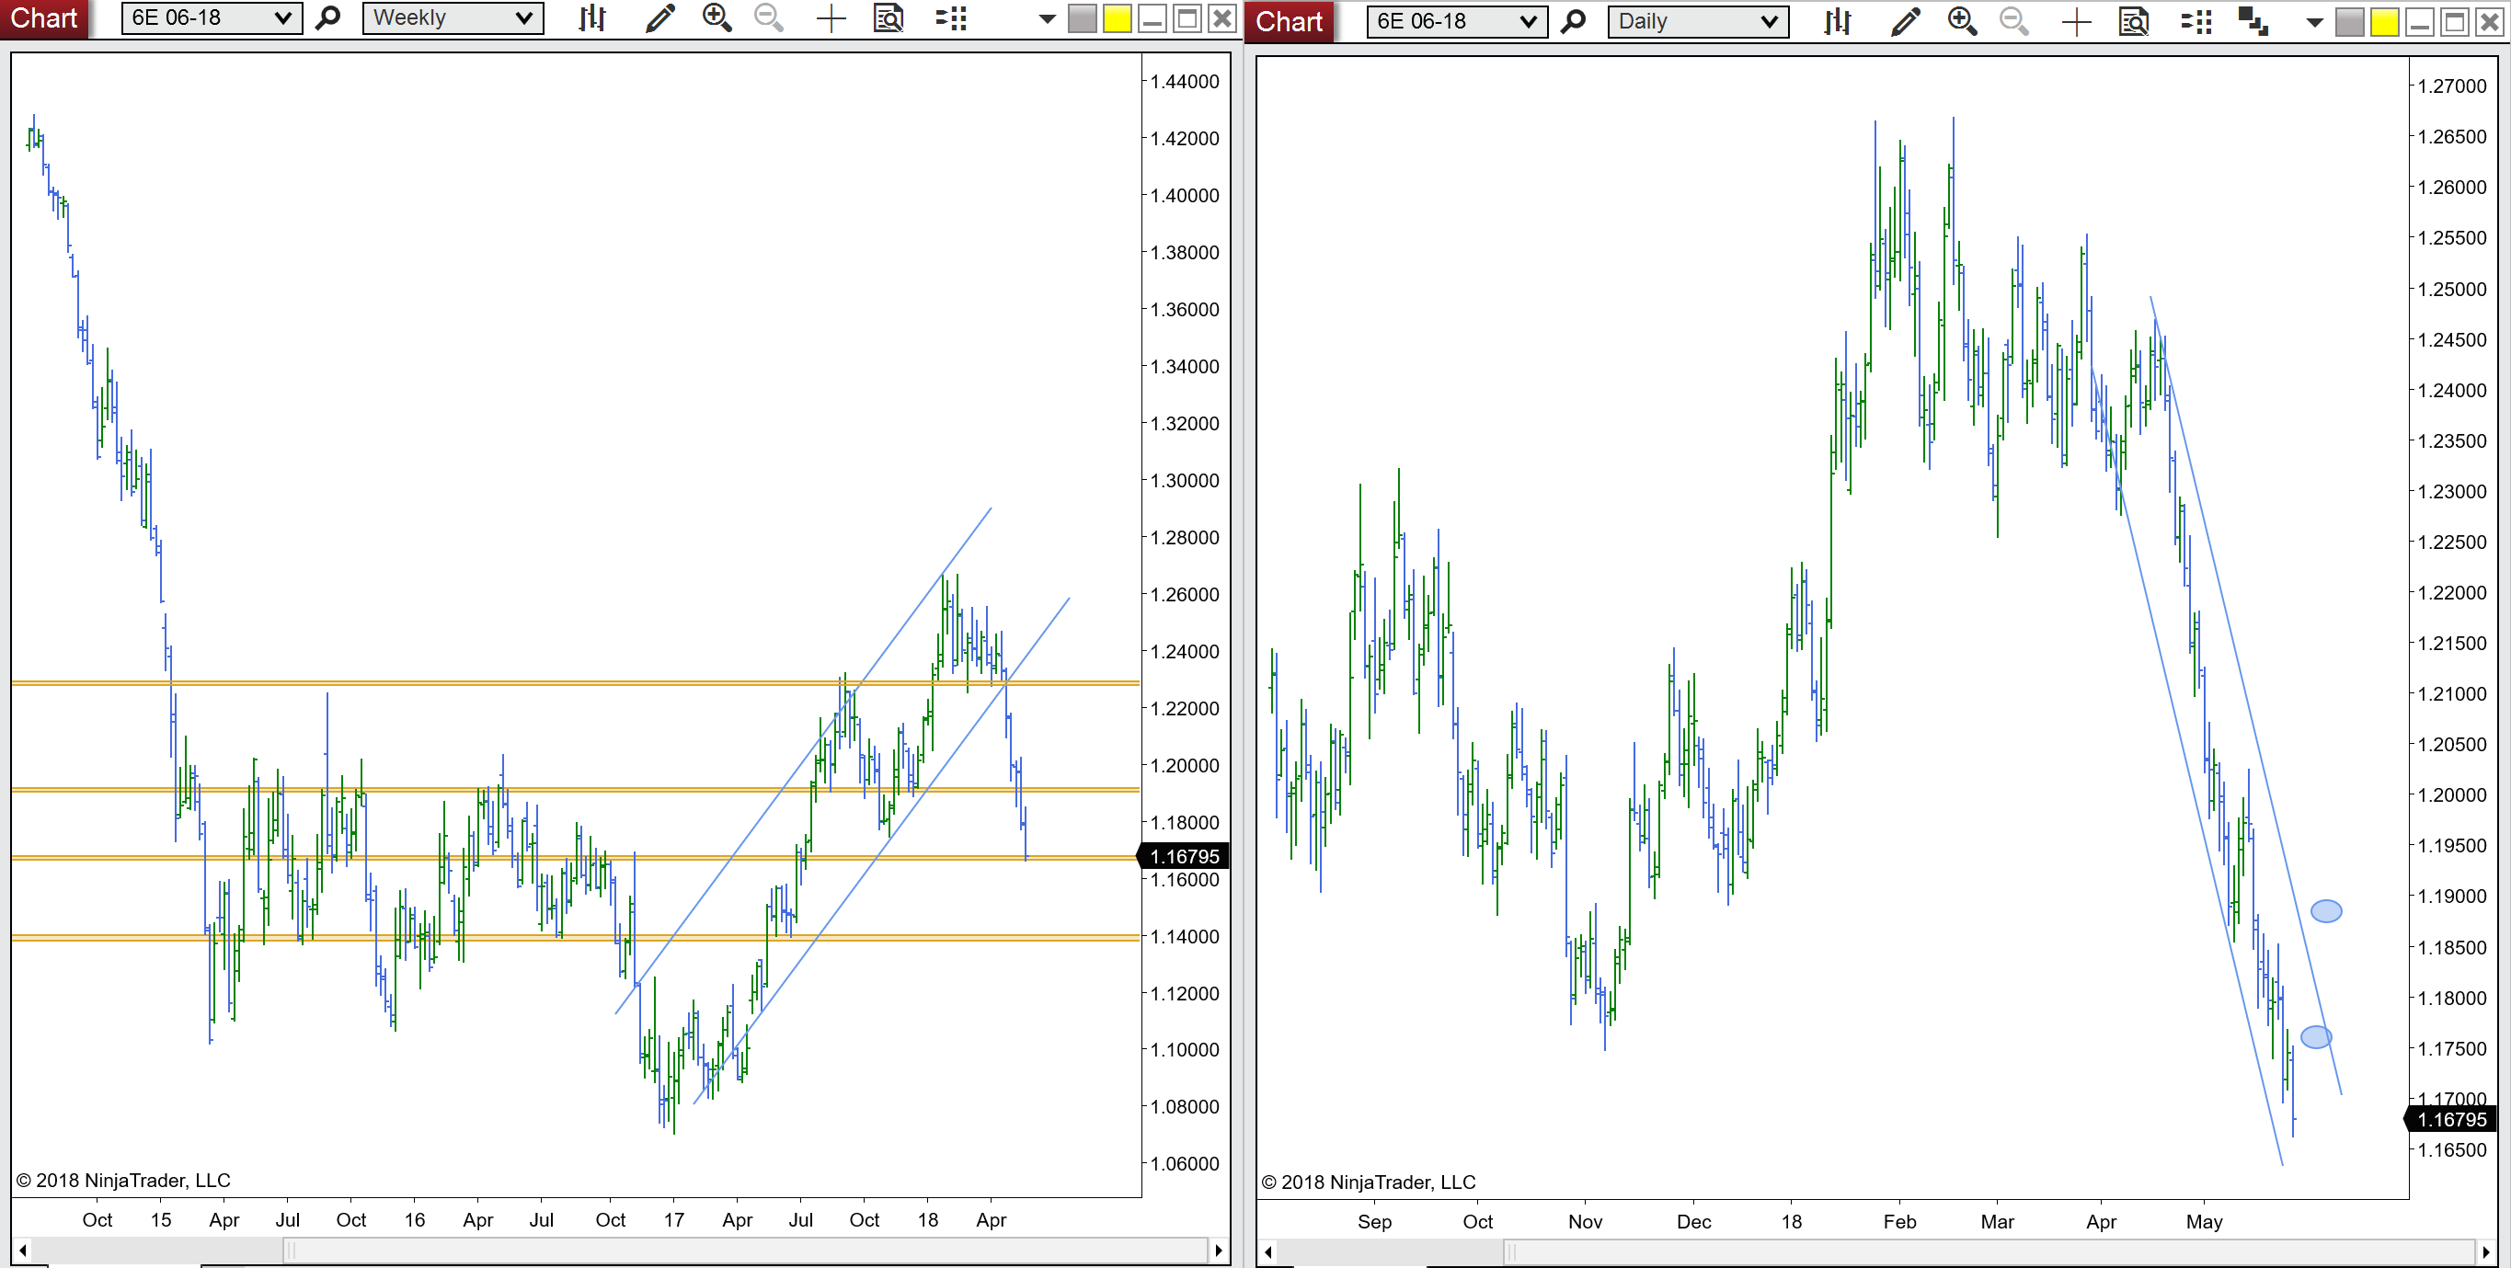Open indicators list icon in Weekly chart
The width and height of the screenshot is (2511, 1268).
[x=950, y=17]
